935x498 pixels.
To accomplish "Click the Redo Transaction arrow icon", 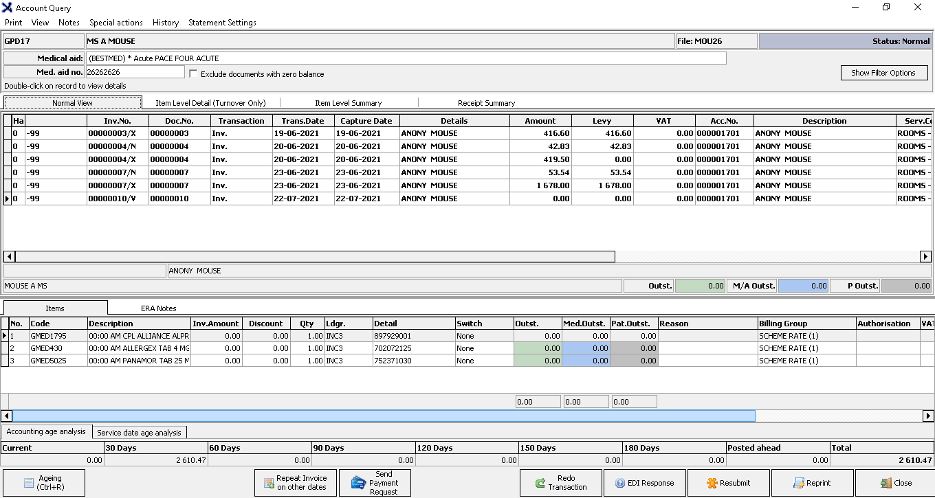I will click(540, 483).
